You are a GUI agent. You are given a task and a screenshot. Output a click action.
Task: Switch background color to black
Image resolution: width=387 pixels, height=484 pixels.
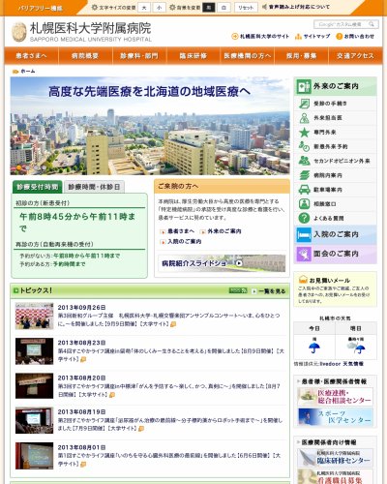[x=209, y=8]
